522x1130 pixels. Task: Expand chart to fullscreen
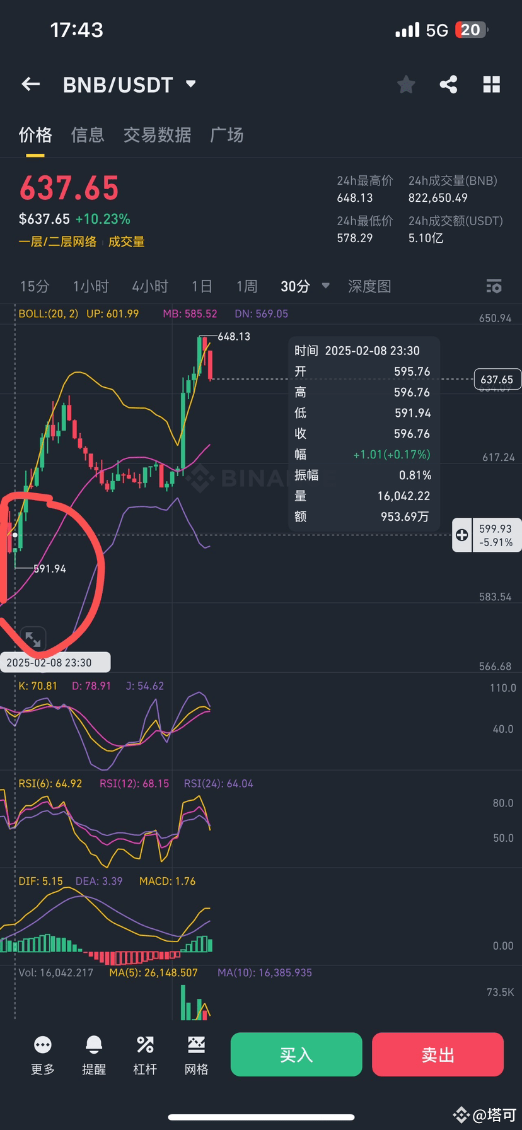click(33, 639)
